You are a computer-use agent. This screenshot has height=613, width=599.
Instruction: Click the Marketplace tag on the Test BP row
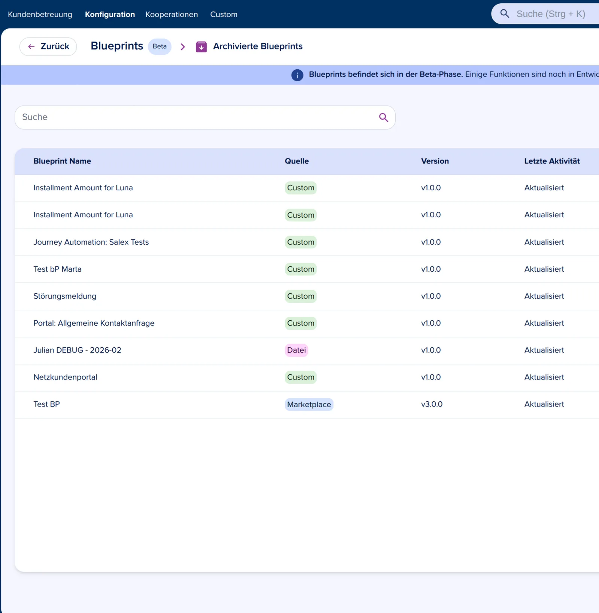coord(309,404)
